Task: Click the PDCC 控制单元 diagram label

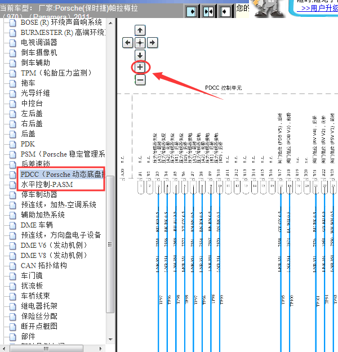Action: point(224,88)
